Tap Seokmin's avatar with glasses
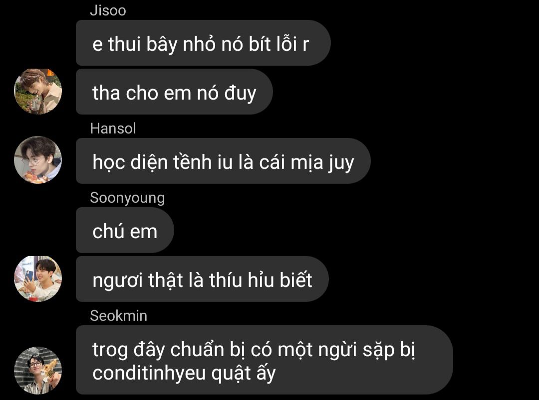 38,370
